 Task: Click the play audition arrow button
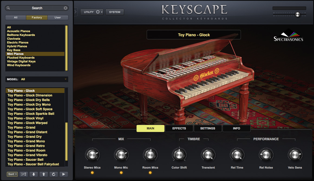[64, 174]
